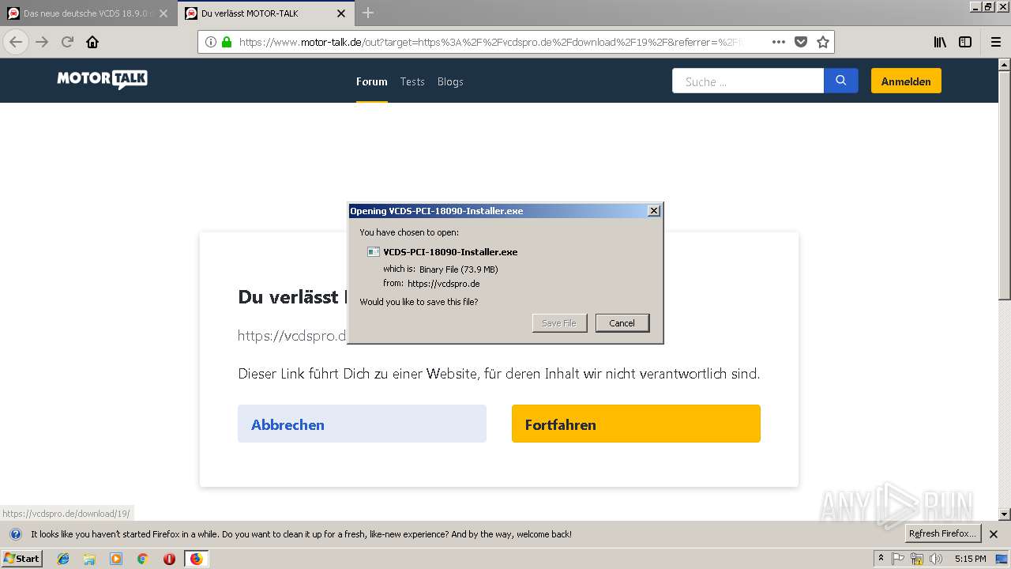Click the https://vcdspro.de link text

pos(443,284)
